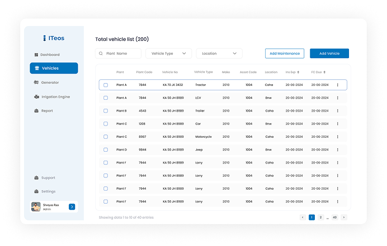The width and height of the screenshot is (387, 246).
Task: Click the blue arrow next to Shreyas Rao
Action: tap(72, 207)
